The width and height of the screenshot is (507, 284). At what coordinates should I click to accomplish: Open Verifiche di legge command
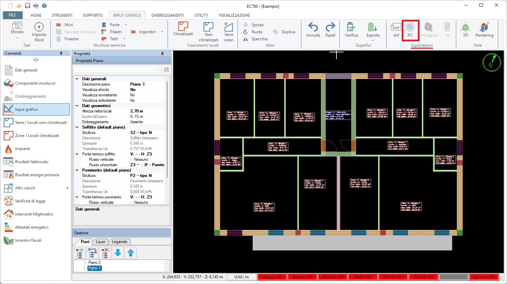pyautogui.click(x=30, y=201)
